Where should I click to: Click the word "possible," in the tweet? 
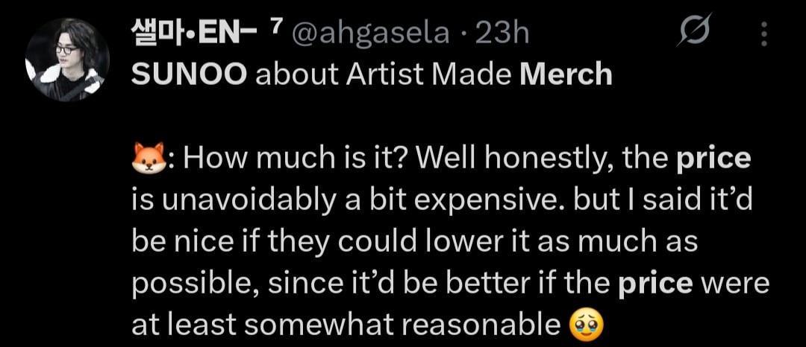(194, 283)
